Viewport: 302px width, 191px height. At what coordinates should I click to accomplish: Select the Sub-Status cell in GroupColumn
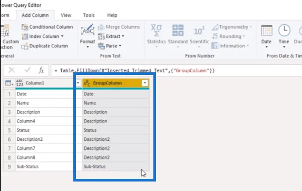pos(116,167)
